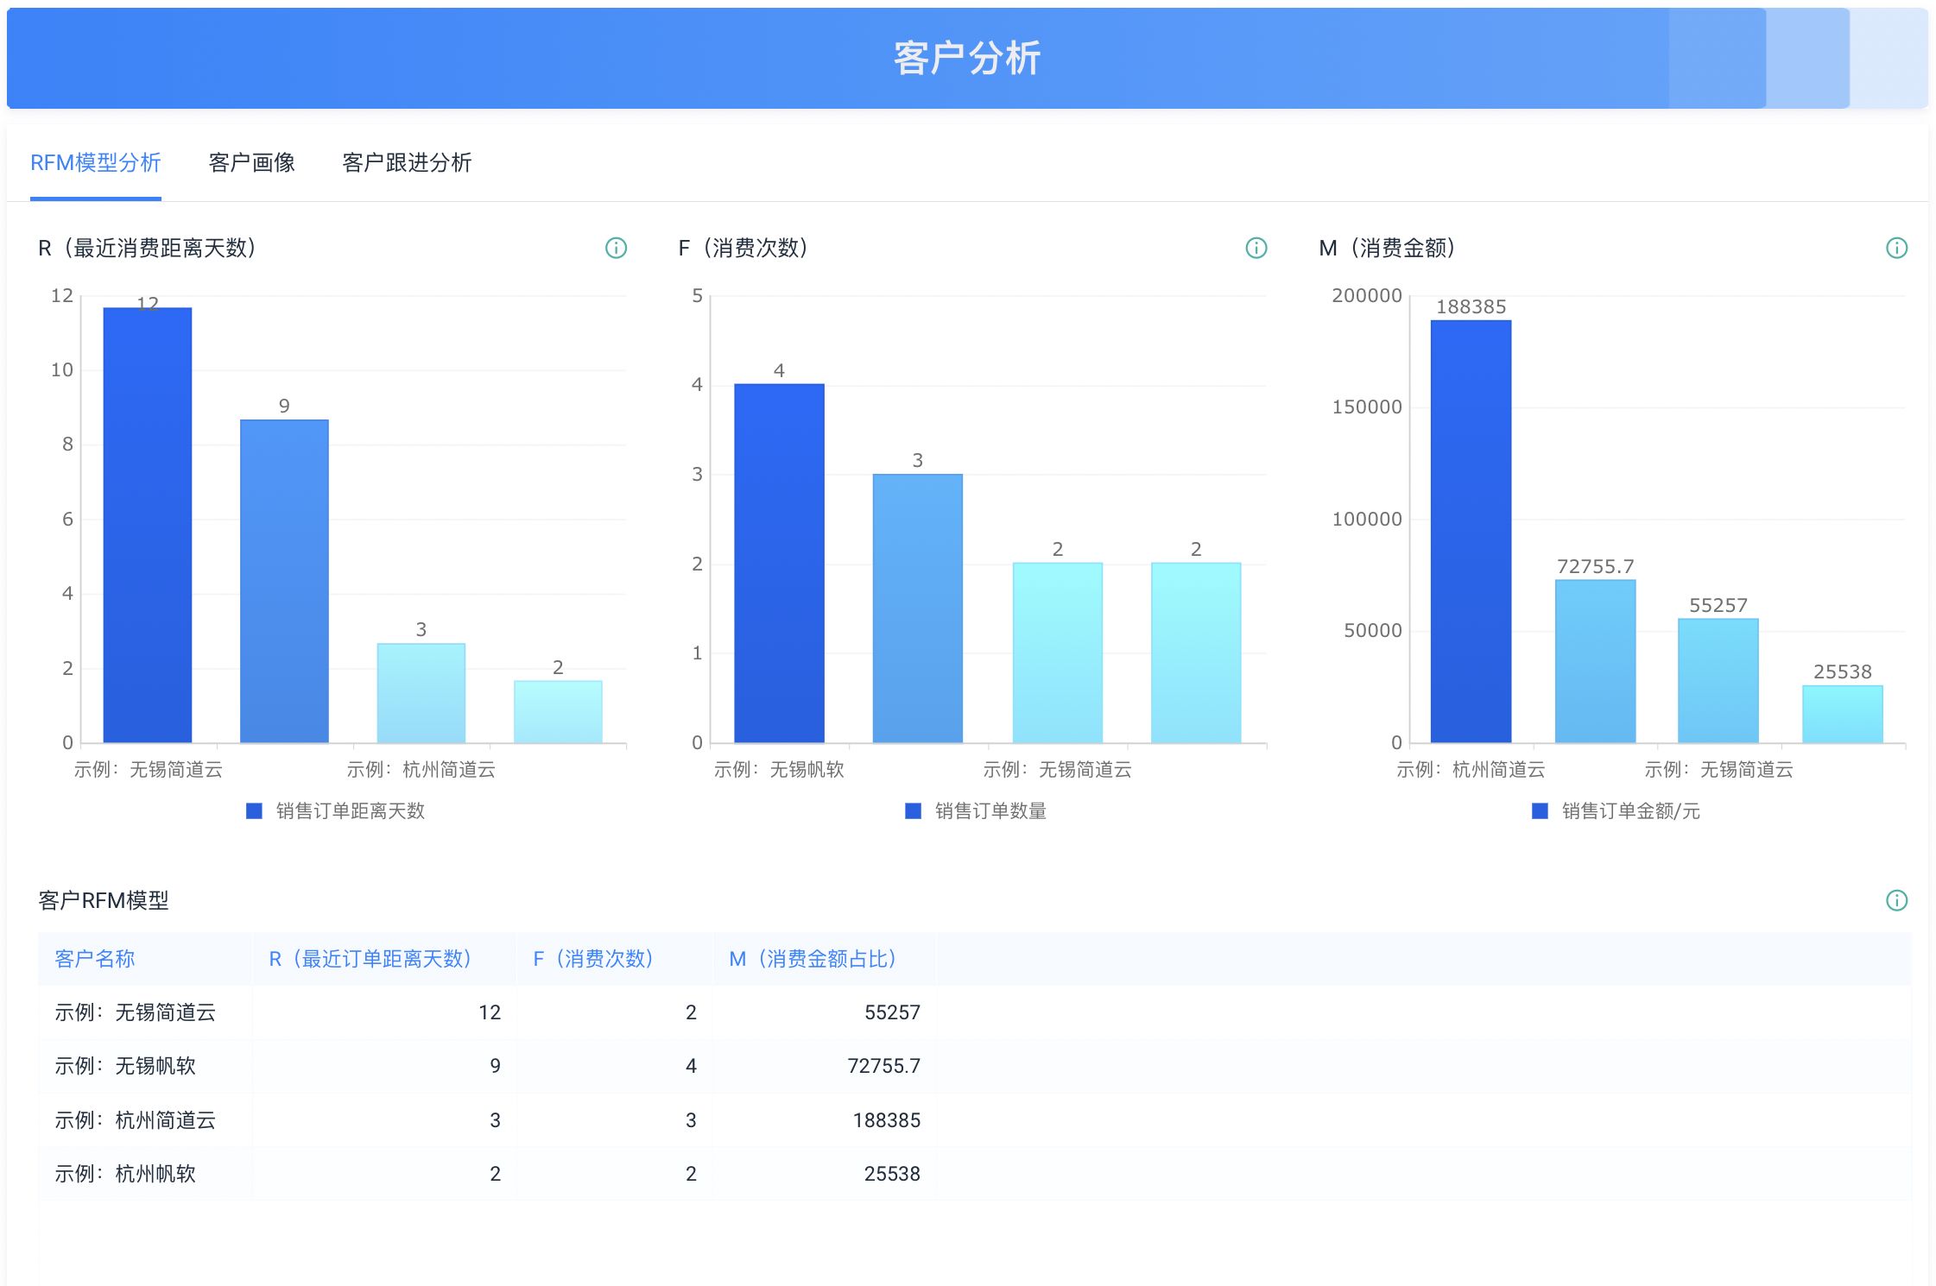Click the info icon on the R chart
This screenshot has height=1286, width=1936.
coord(615,248)
